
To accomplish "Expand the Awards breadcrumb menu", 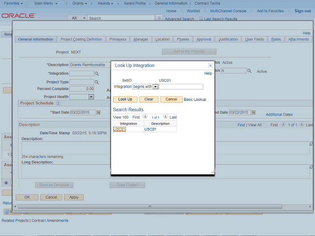I will (105, 3).
